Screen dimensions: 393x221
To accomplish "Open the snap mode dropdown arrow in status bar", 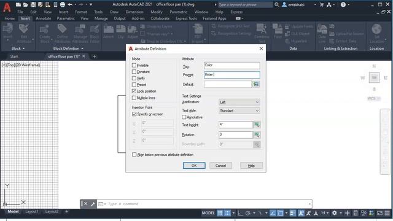I will pyautogui.click(x=233, y=213).
